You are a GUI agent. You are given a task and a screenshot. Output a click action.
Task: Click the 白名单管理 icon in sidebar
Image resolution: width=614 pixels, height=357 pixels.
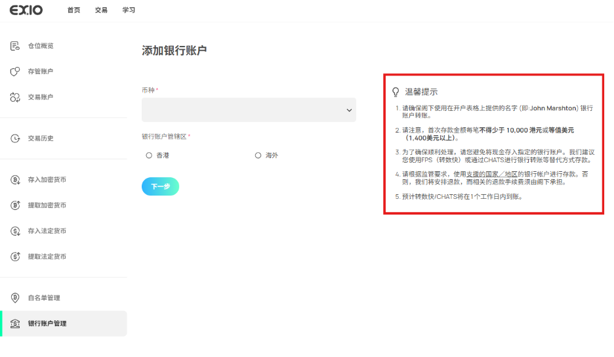click(x=15, y=298)
